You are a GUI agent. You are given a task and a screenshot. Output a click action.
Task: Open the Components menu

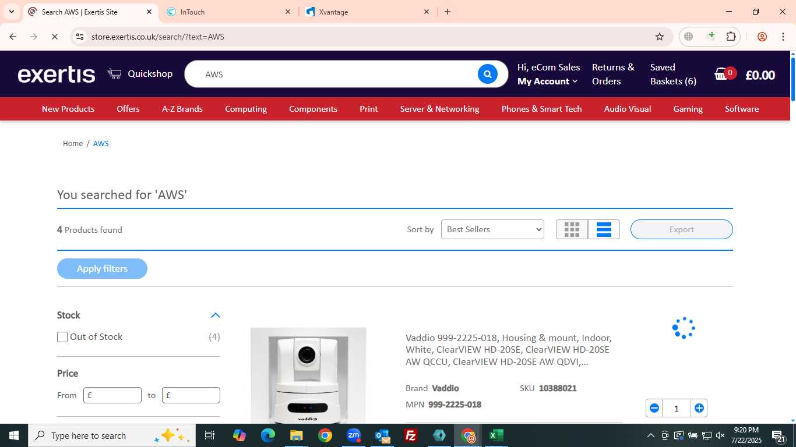(x=313, y=109)
